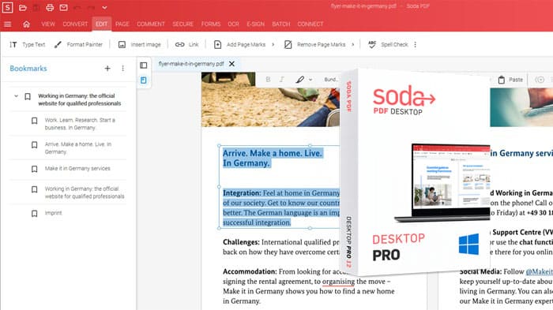Click the Challenges paragraph

click(281, 247)
